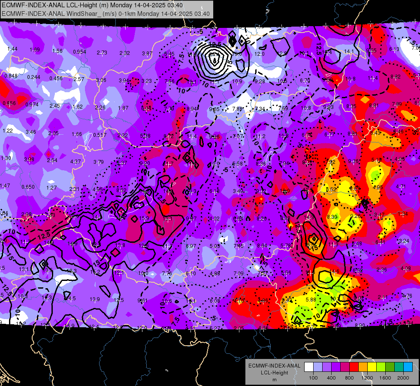Choose the orange legend swatch before 1200
Viewport: 420px width, 386px height.
(x=363, y=367)
